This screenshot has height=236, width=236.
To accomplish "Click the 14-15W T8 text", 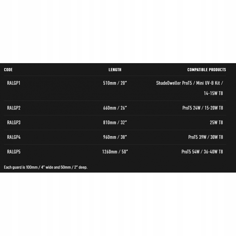I will tap(213, 94).
